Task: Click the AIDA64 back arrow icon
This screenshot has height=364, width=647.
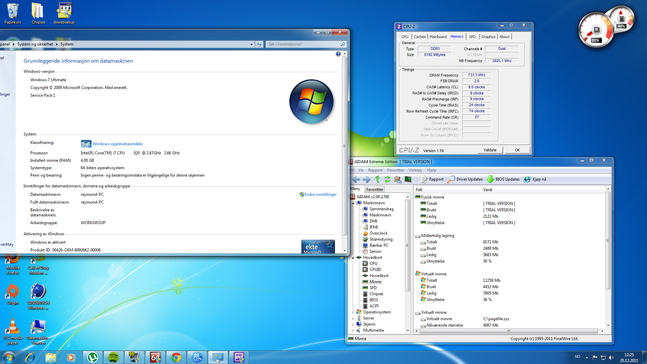Action: tap(356, 179)
